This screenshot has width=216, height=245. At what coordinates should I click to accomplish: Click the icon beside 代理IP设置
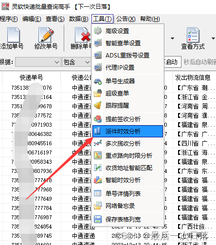click(98, 67)
